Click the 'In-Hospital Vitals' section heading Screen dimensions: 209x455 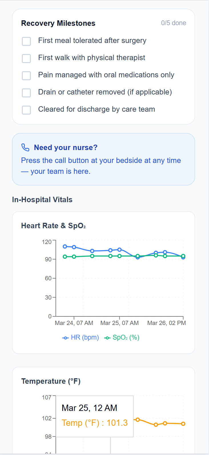point(42,200)
